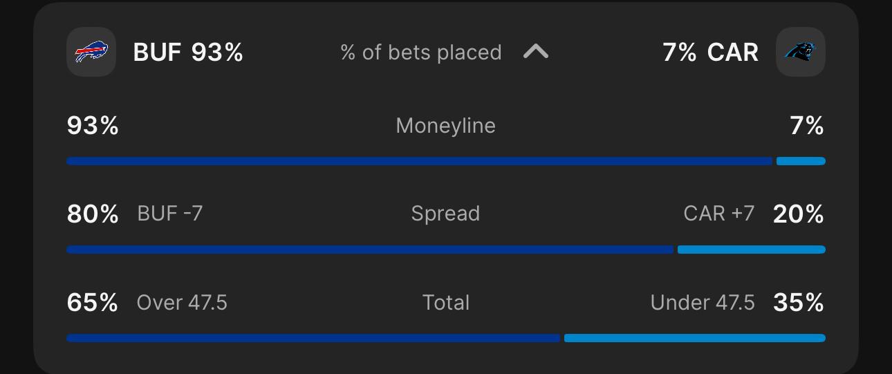
Task: Click the Spread row label
Action: (445, 214)
